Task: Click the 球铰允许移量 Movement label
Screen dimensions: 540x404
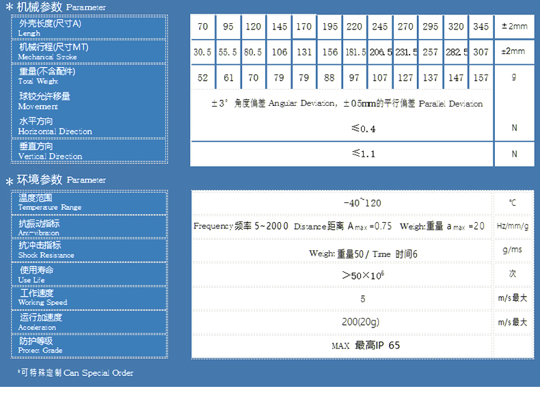Action: tap(44, 101)
